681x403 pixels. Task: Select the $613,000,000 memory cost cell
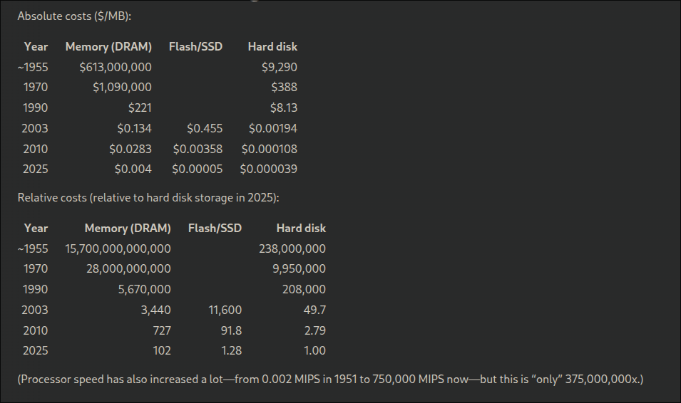coord(115,68)
